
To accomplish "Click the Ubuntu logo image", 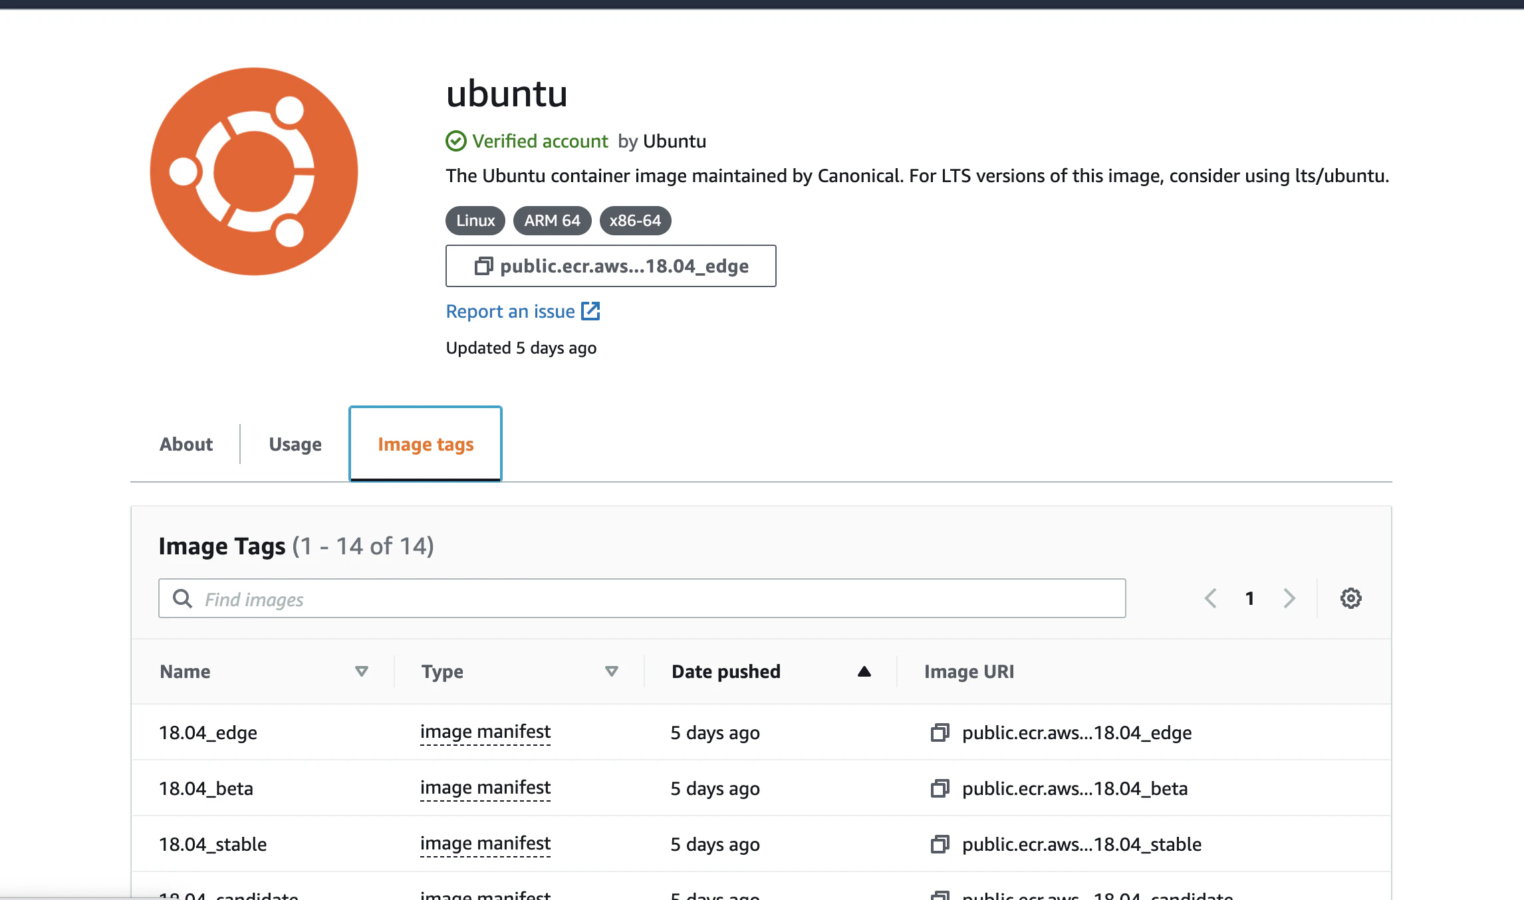I will pos(254,171).
